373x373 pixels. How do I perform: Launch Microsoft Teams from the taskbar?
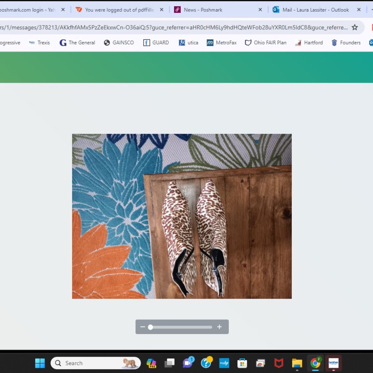[188, 363]
